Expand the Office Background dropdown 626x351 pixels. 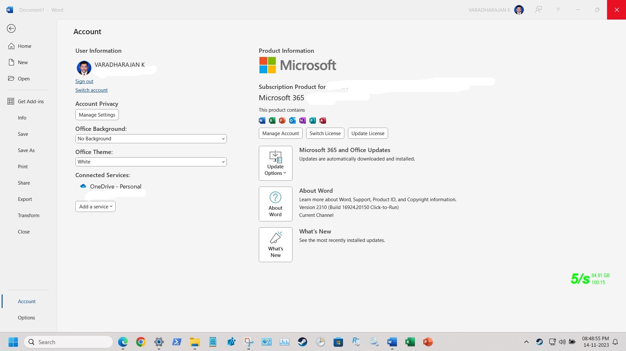tap(151, 139)
